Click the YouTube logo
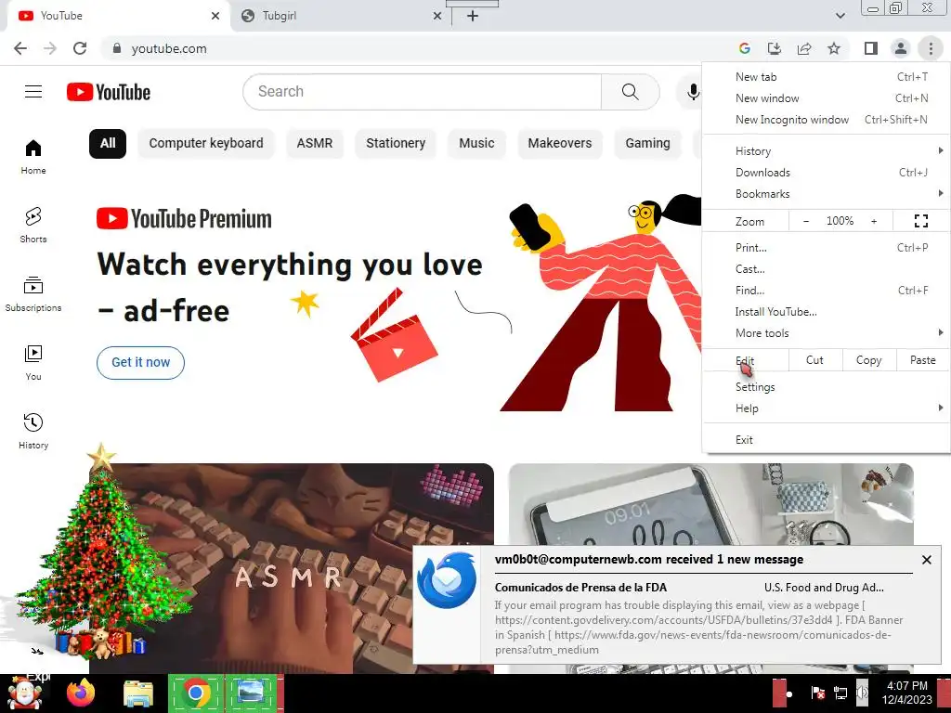 (x=109, y=92)
